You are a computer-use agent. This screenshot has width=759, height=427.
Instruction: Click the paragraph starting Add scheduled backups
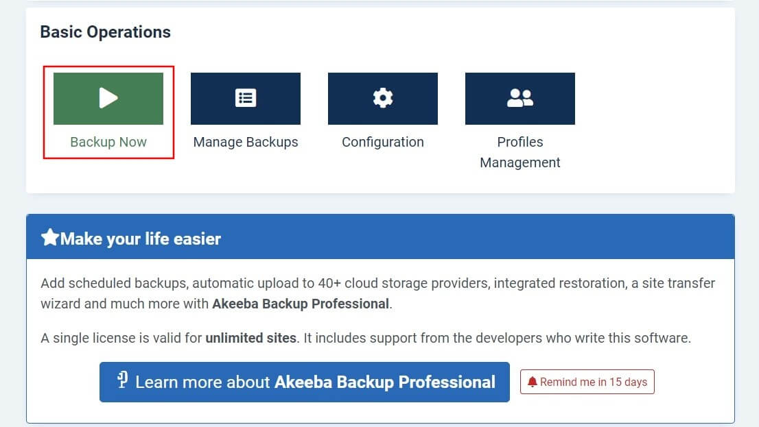[x=378, y=293]
